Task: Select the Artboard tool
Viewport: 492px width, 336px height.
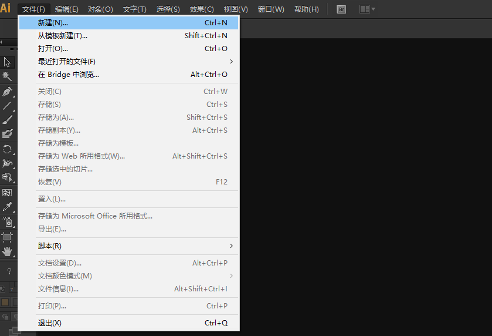Action: click(x=7, y=237)
